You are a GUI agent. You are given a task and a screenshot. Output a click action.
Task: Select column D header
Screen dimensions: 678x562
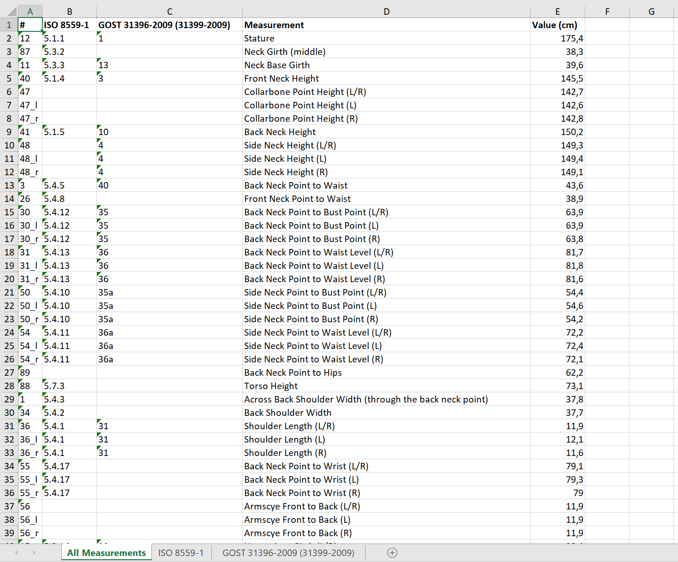point(386,11)
